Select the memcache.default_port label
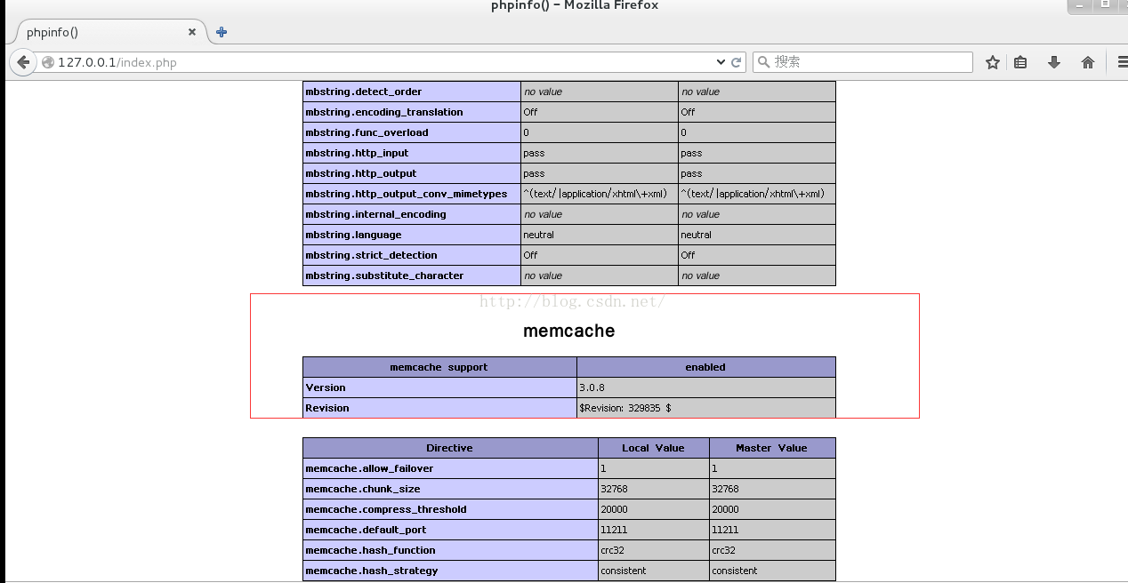The height and width of the screenshot is (583, 1128). 366,530
